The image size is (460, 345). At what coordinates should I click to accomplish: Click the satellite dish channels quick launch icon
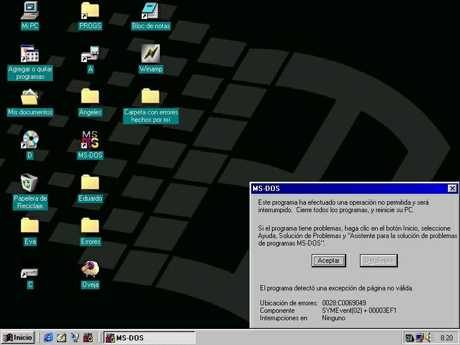[x=75, y=338]
